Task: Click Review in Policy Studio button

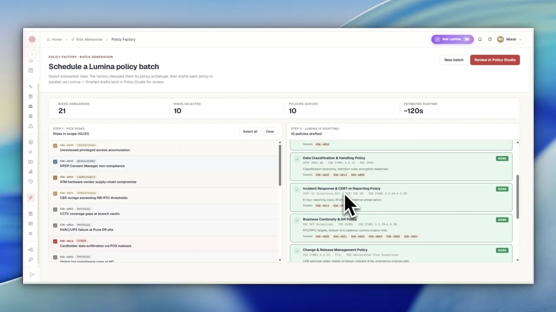Action: 495,60
